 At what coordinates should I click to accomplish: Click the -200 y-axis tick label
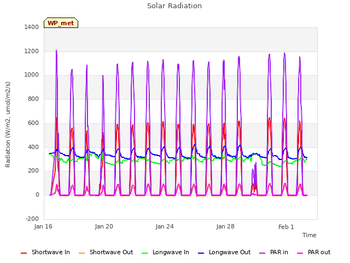pos(32,219)
